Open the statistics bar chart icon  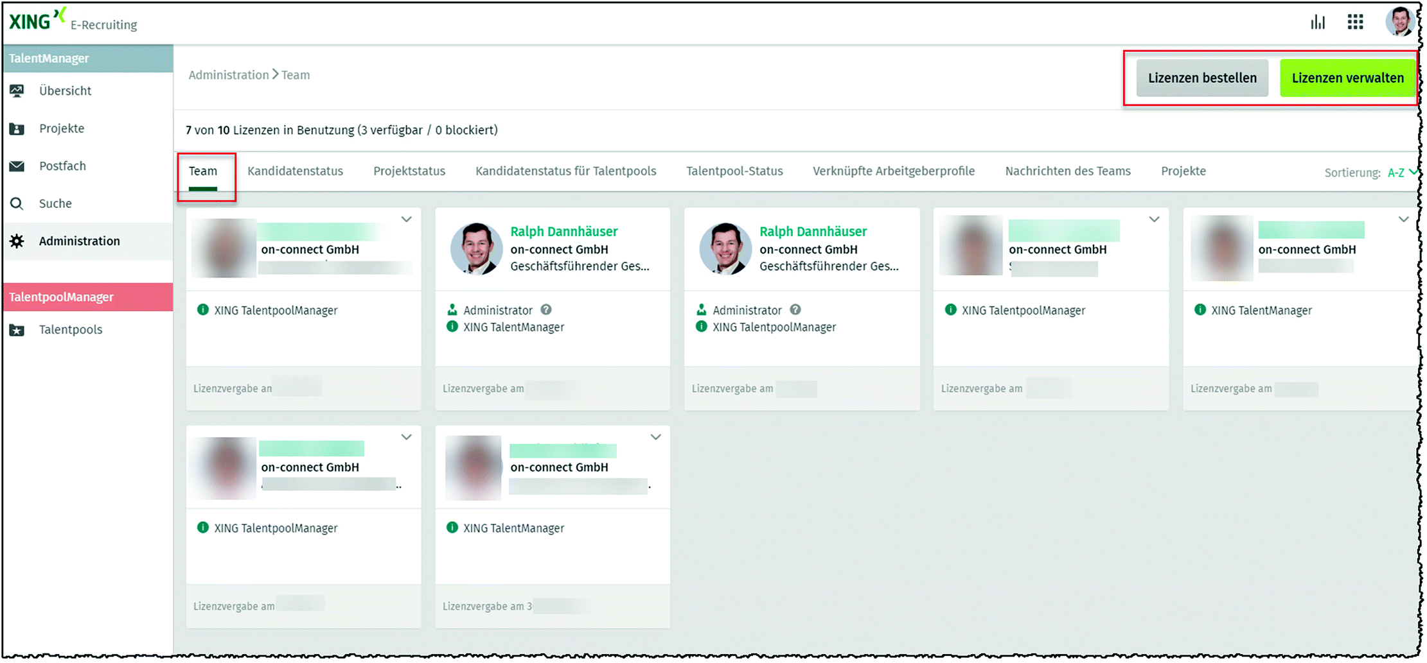[1318, 22]
